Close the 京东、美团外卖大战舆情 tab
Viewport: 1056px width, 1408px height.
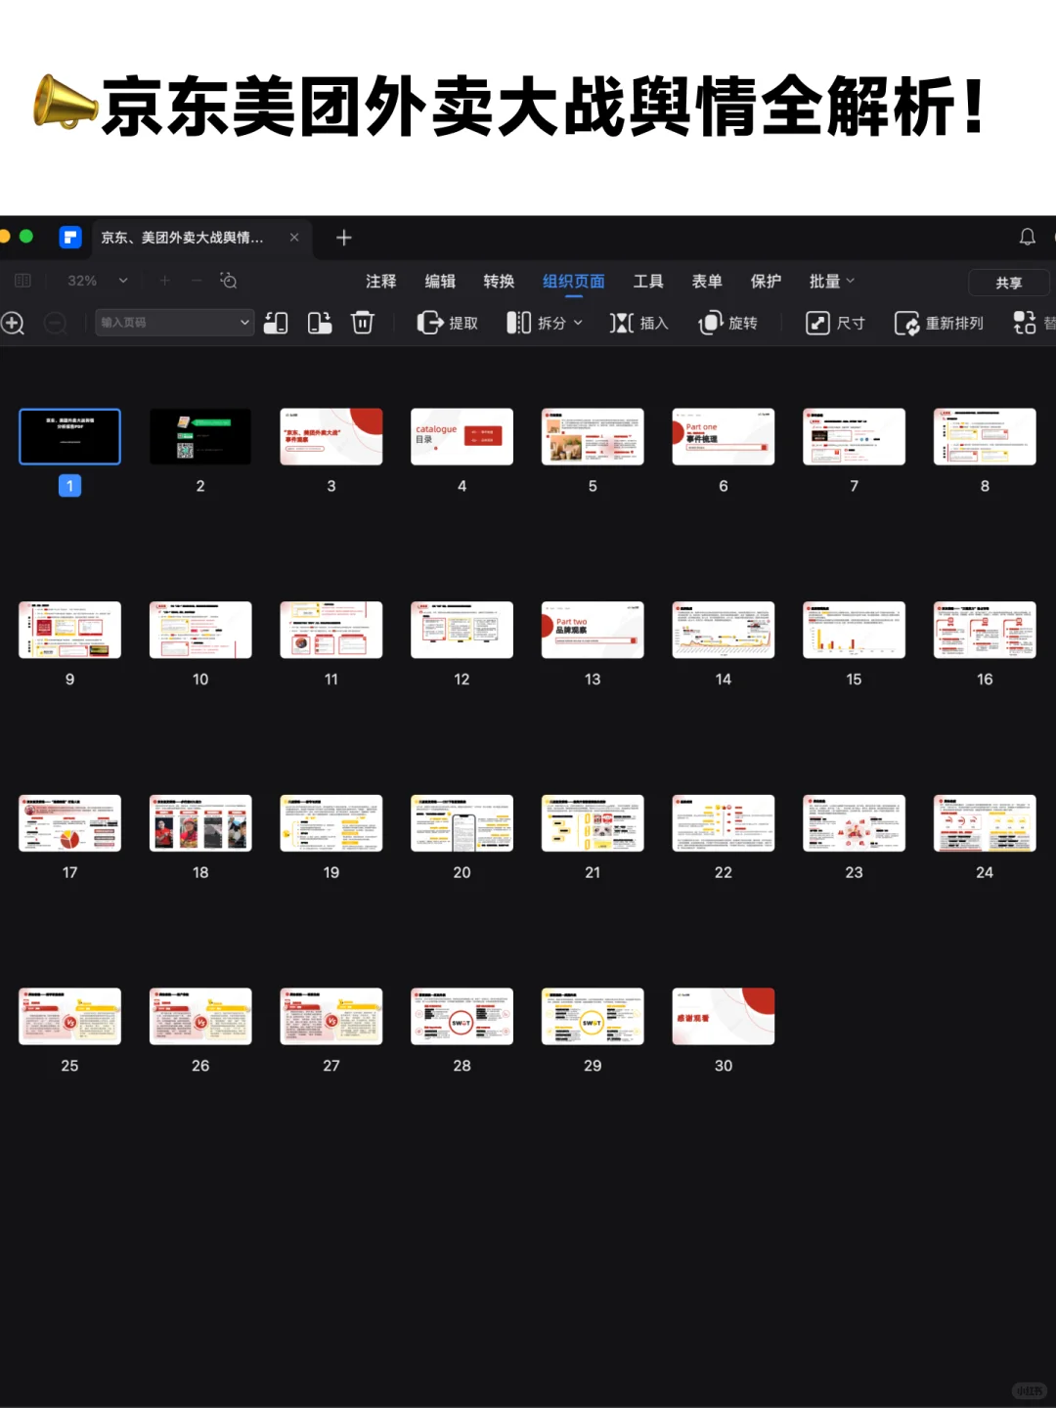pos(294,238)
